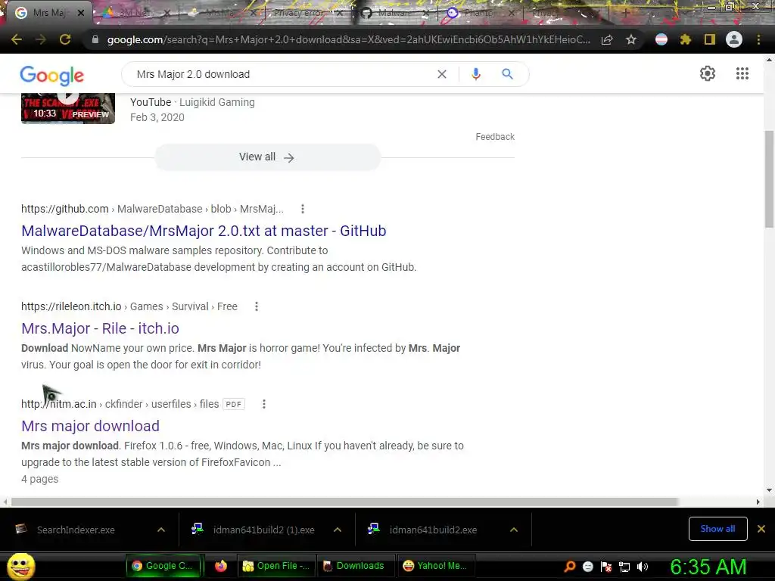
Task: Click the scroll-down arrow of the page scrollbar
Action: point(769,490)
